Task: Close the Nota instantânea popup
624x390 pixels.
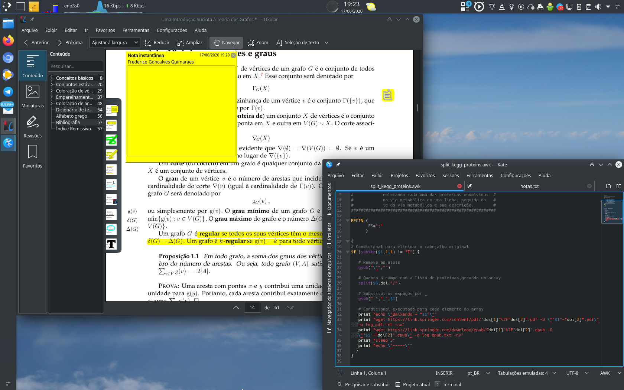Action: [233, 55]
